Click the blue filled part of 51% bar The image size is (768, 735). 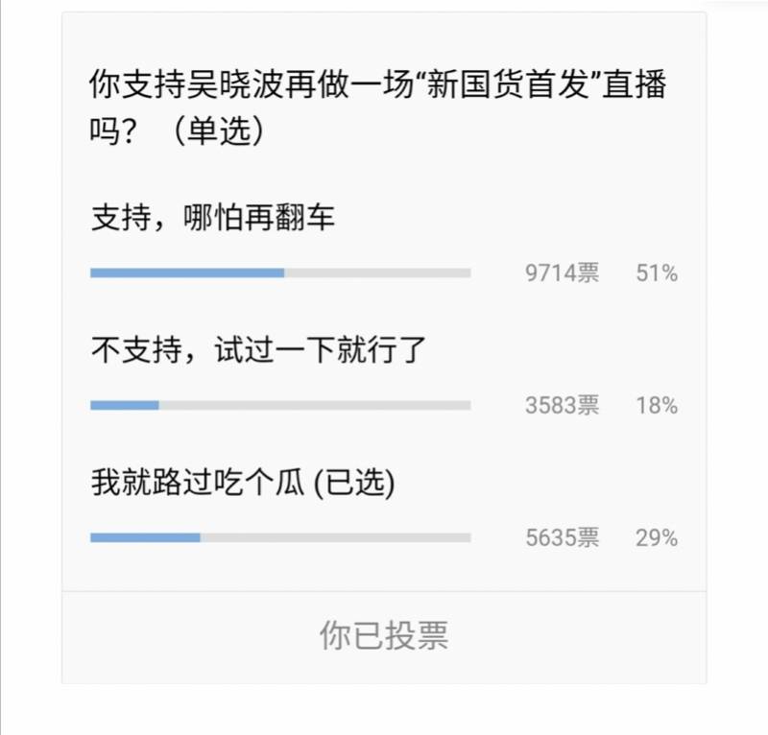click(x=187, y=273)
